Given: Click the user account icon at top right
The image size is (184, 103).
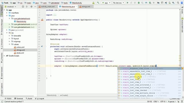Looking at the screenshot, I should click(182, 3).
